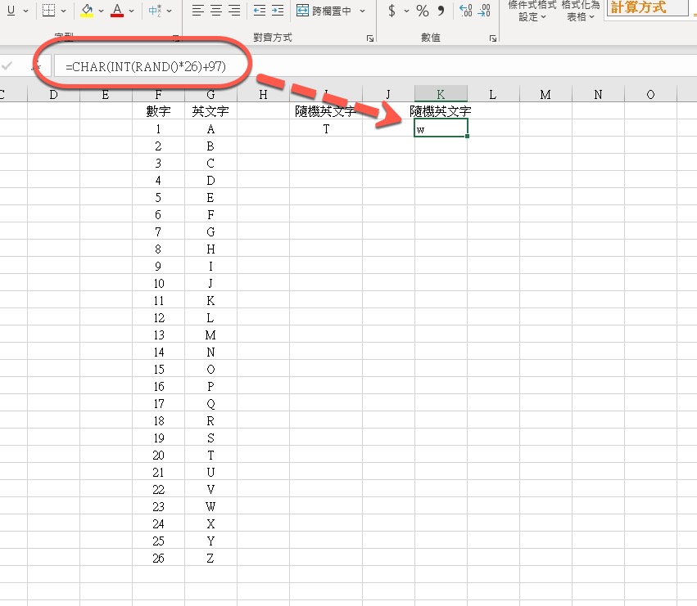The image size is (697, 606).
Task: Select the cell with number 26
Action: pyautogui.click(x=158, y=558)
